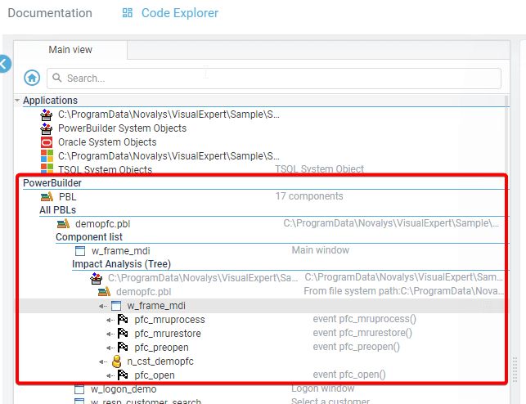Click the search magnifier icon
This screenshot has height=404, width=526.
pyautogui.click(x=57, y=78)
